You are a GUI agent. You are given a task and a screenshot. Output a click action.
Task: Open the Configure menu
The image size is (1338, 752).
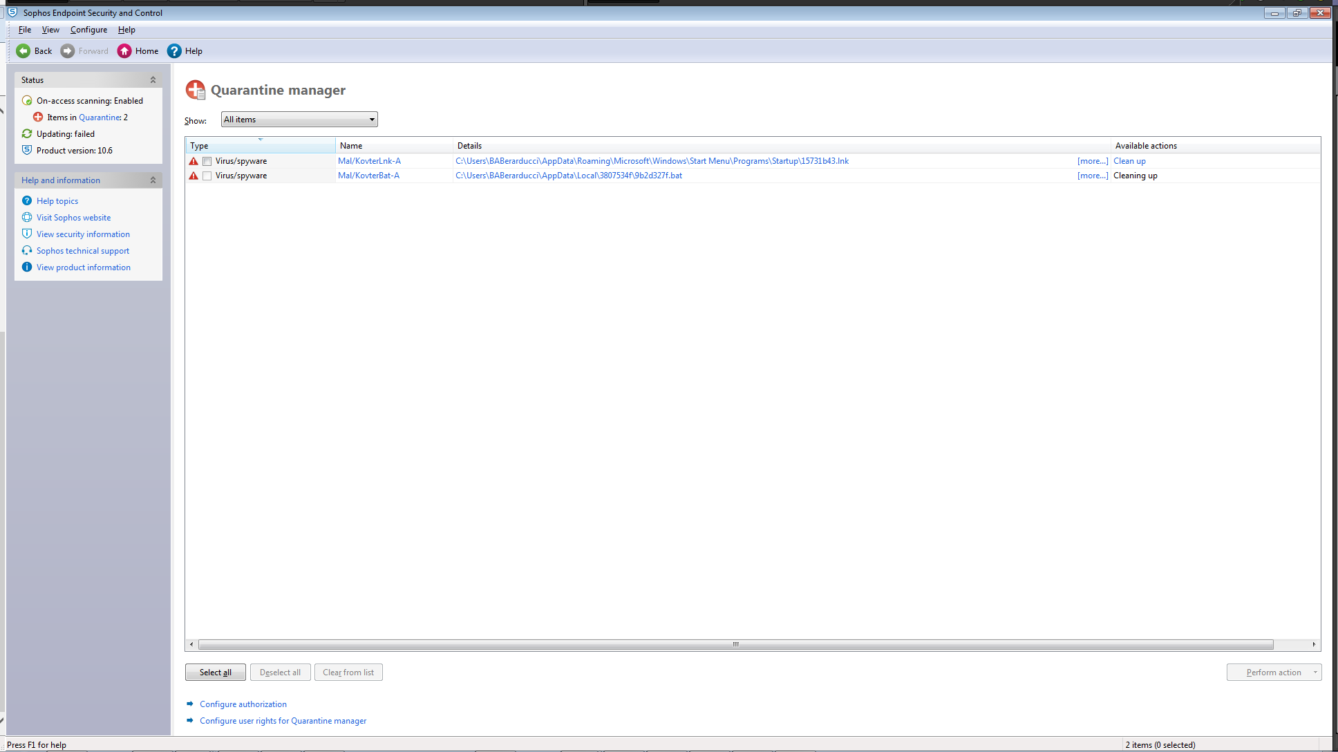click(x=88, y=30)
